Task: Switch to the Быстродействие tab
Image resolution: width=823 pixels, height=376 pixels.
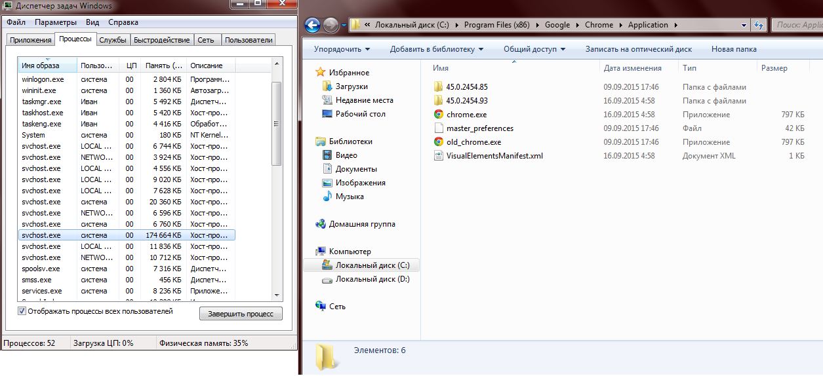Action: (162, 40)
